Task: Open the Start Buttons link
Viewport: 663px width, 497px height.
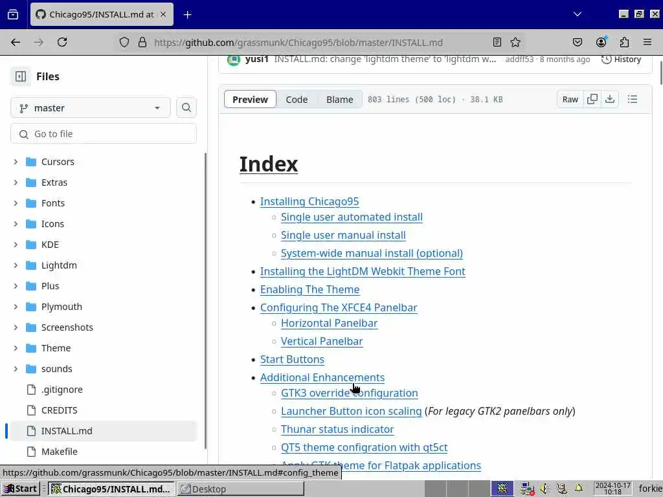Action: tap(292, 360)
